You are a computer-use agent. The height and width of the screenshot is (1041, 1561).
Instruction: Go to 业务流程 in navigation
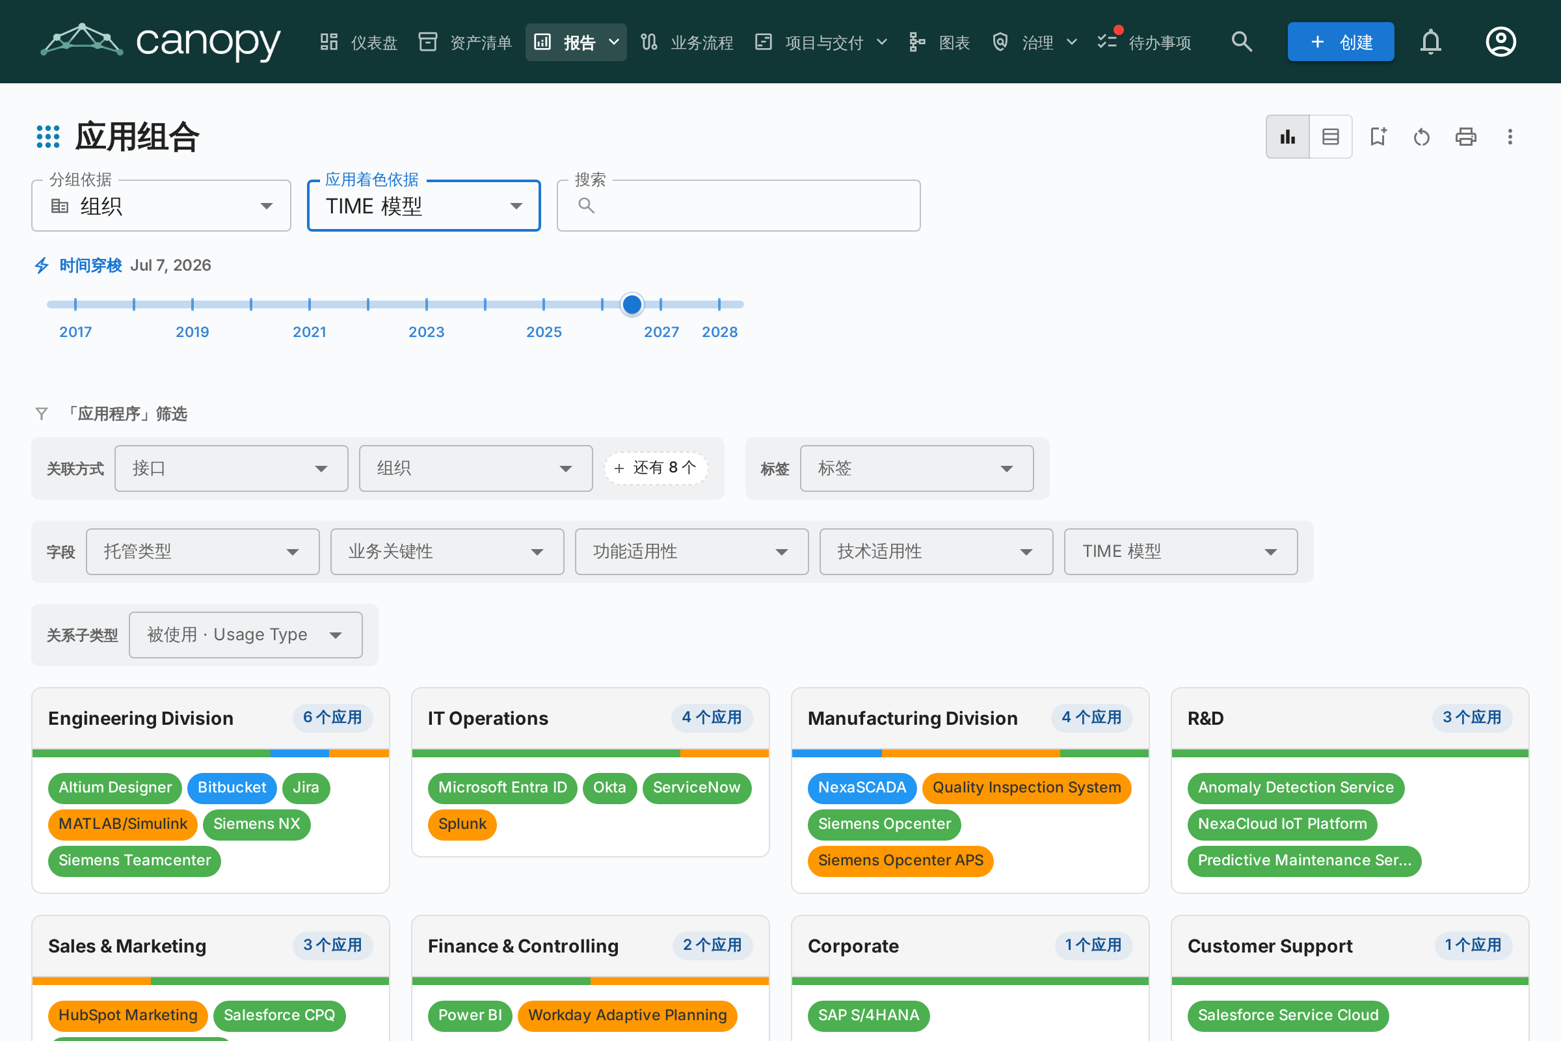point(687,42)
